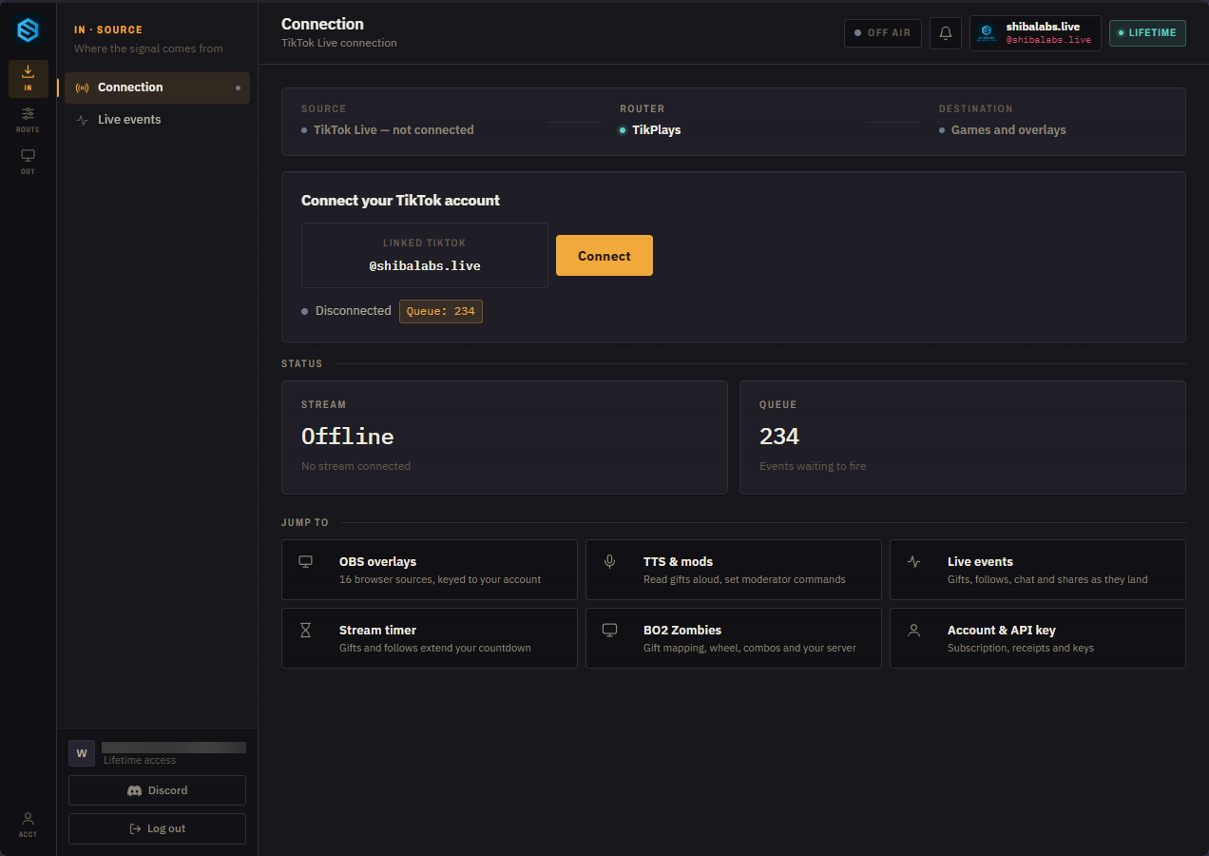This screenshot has width=1209, height=856.
Task: Open the Account & API key card
Action: coord(1038,638)
